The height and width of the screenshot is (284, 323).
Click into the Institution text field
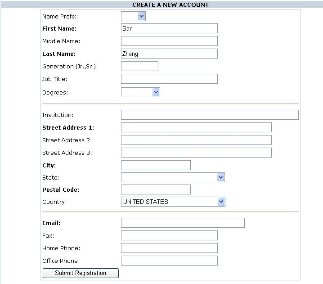pyautogui.click(x=210, y=115)
